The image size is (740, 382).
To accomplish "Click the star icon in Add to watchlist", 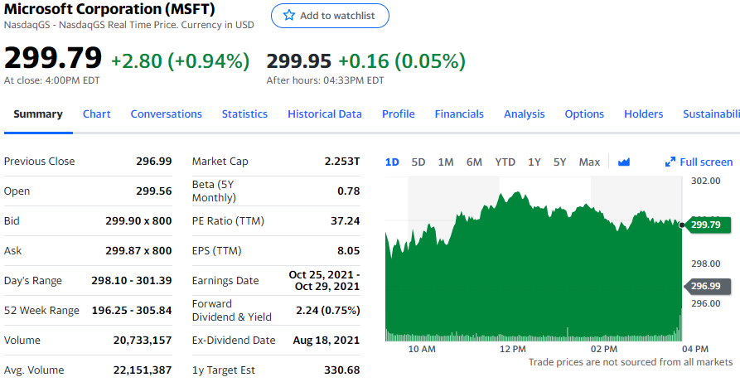I will point(289,15).
